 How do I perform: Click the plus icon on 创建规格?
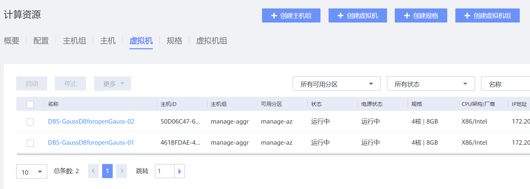pyautogui.click(x=407, y=16)
